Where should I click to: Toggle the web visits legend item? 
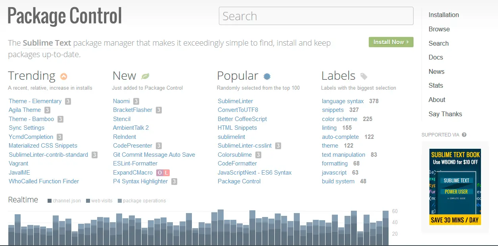99,201
